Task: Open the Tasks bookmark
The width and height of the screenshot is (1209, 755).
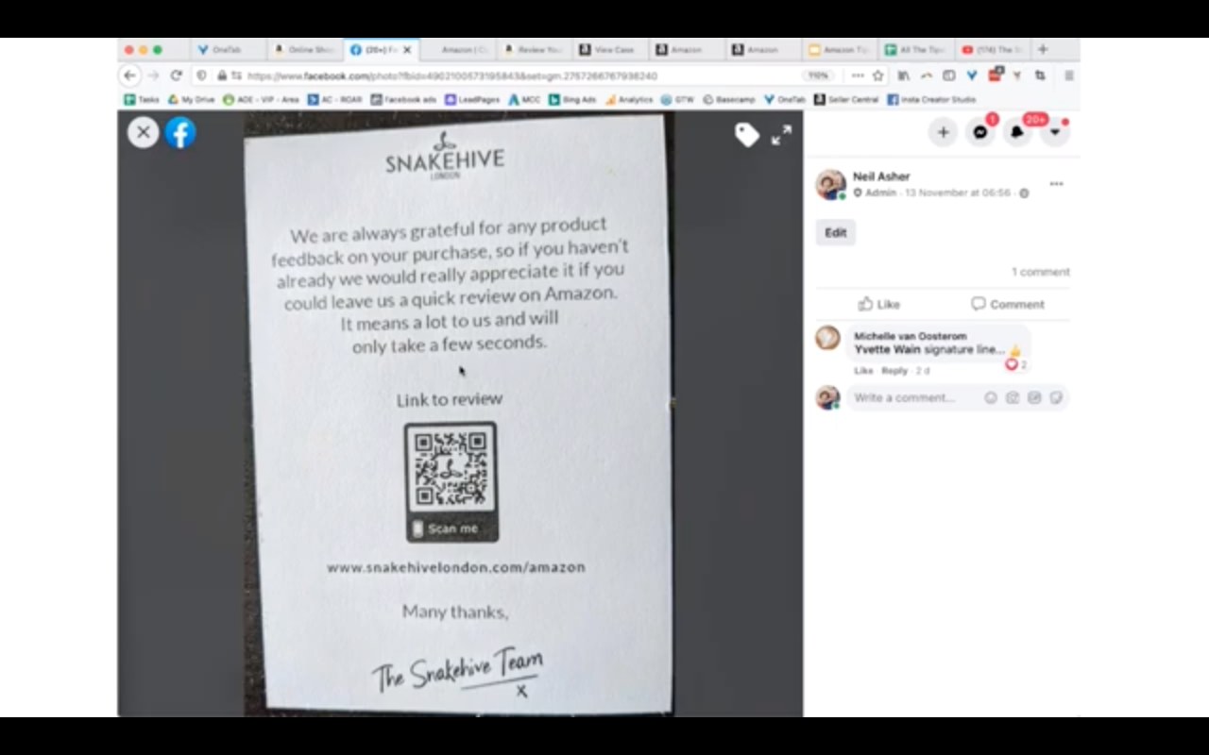Action: click(x=142, y=99)
